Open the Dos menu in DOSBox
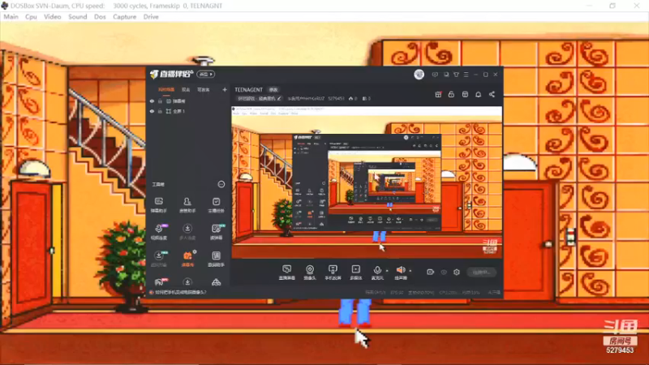Image resolution: width=649 pixels, height=365 pixels. click(x=100, y=17)
